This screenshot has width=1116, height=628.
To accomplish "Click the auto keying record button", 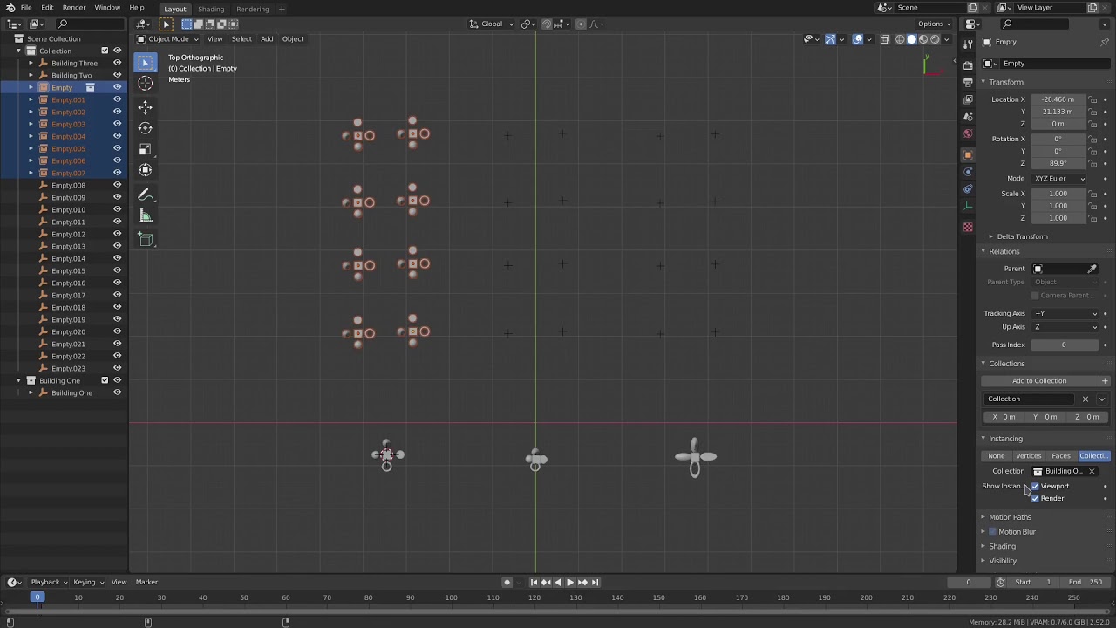I will 507,582.
